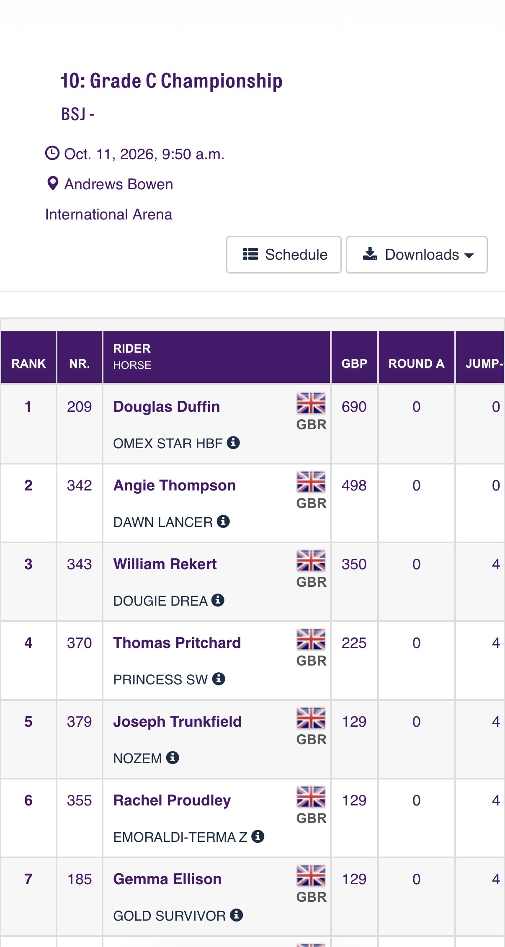
Task: Click the clock icon beside the date
Action: tap(52, 153)
